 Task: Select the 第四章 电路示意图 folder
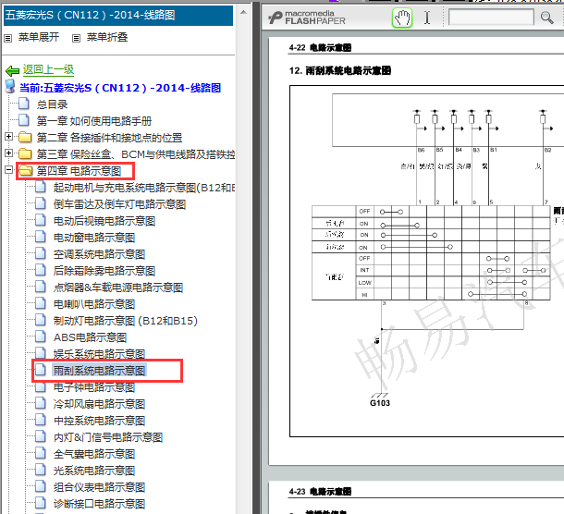[x=79, y=171]
